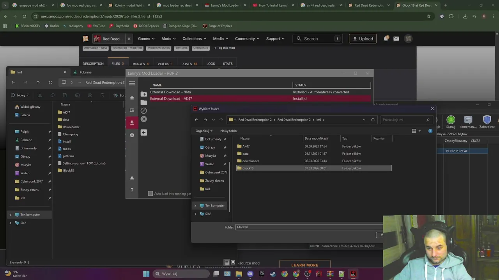
Task: Expand Sieć in the File Explorer sidebar
Action: [x=11, y=223]
